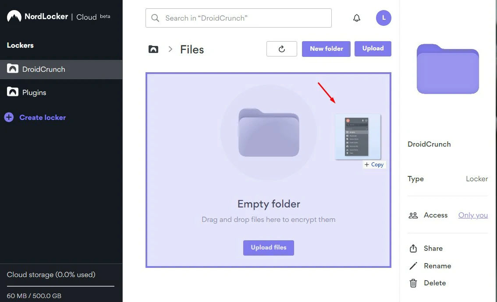Open the user avatar L menu

(383, 18)
